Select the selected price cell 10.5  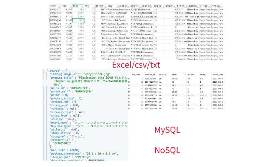tap(78, 20)
